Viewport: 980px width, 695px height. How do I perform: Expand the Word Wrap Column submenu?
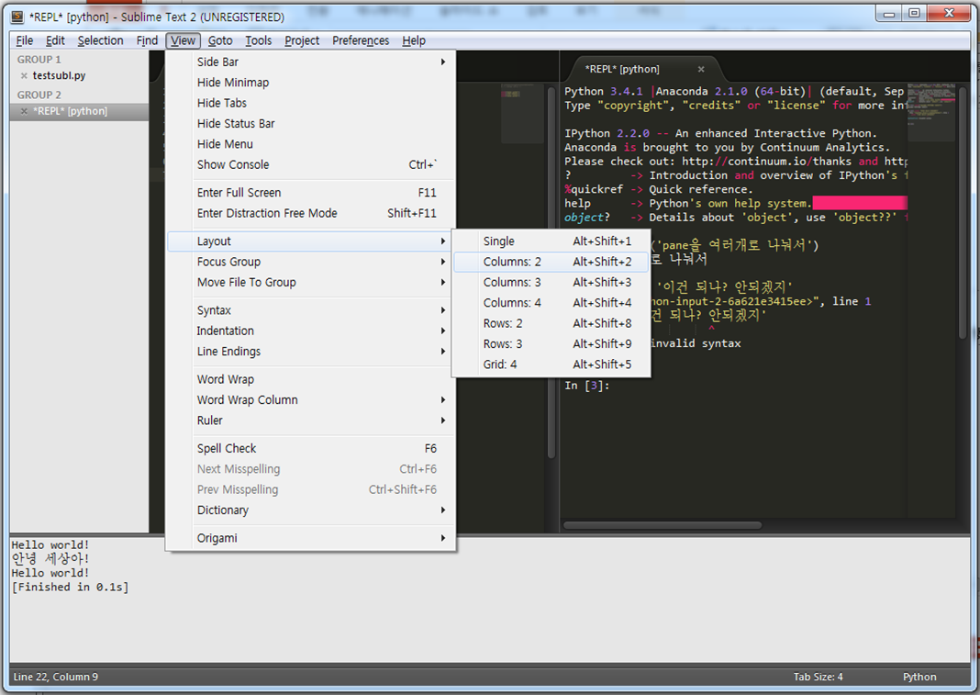[x=311, y=400]
